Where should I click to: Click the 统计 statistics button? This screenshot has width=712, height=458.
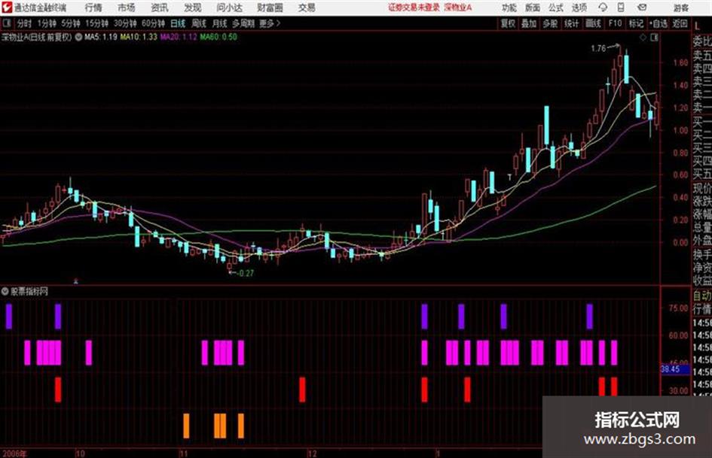(571, 23)
